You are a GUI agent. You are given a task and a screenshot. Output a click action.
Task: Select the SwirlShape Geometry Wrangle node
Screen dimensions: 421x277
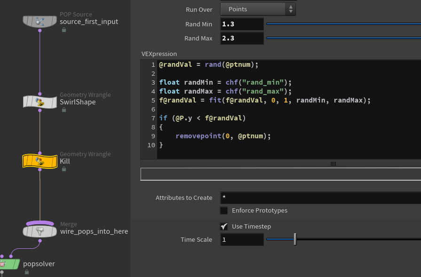40,102
